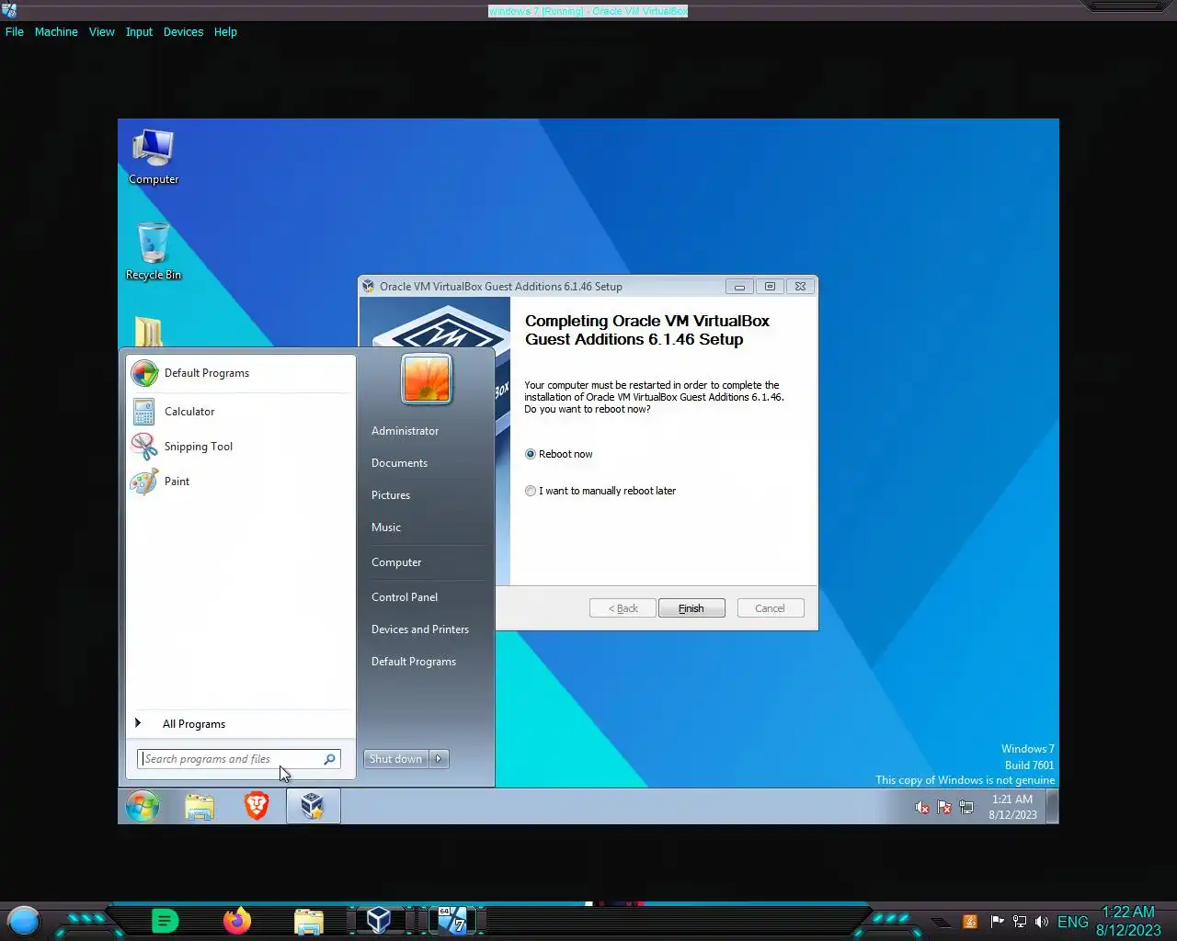This screenshot has width=1177, height=941.
Task: Click the magnifier search icon in start menu
Action: click(x=329, y=759)
